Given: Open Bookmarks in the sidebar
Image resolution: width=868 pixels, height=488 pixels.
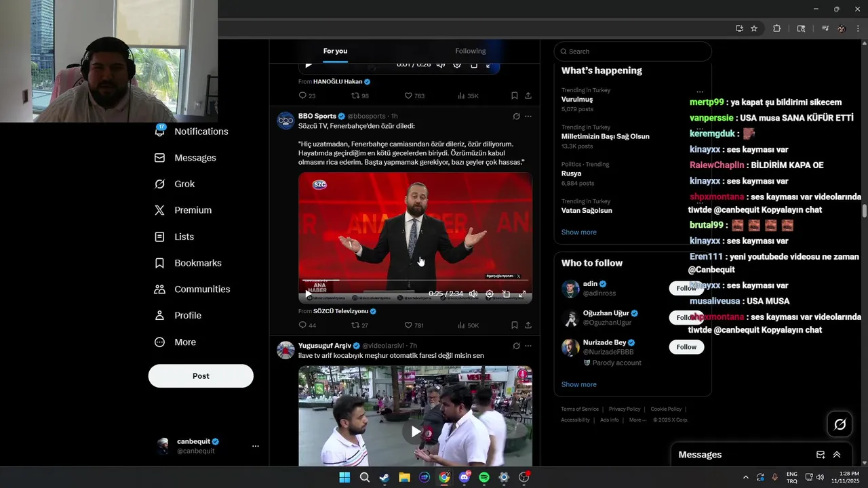Looking at the screenshot, I should click(189, 263).
